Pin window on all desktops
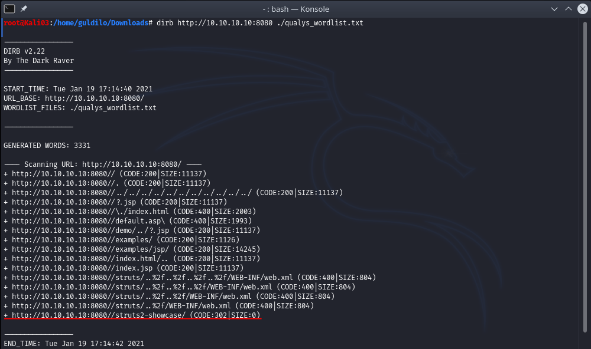Image resolution: width=591 pixels, height=349 pixels. coord(24,9)
